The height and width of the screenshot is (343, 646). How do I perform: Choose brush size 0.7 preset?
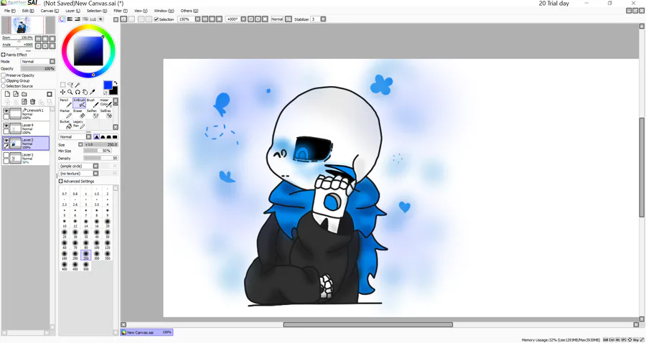[x=65, y=192]
